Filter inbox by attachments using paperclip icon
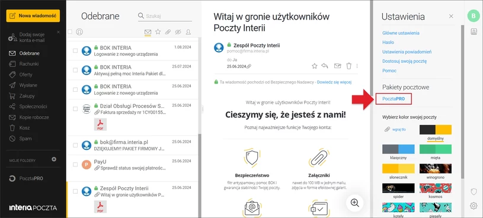Image resolution: width=483 pixels, height=218 pixels. pyautogui.click(x=168, y=32)
